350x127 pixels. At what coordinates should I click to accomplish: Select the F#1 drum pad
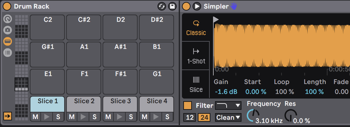click(120, 82)
